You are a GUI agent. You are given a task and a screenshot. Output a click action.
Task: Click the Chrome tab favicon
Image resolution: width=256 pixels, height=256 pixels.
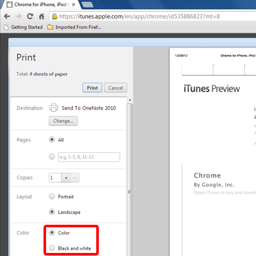tap(9, 5)
